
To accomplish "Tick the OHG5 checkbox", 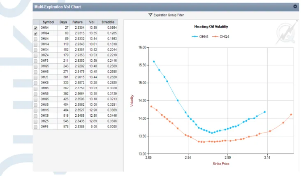I will click(35, 66).
